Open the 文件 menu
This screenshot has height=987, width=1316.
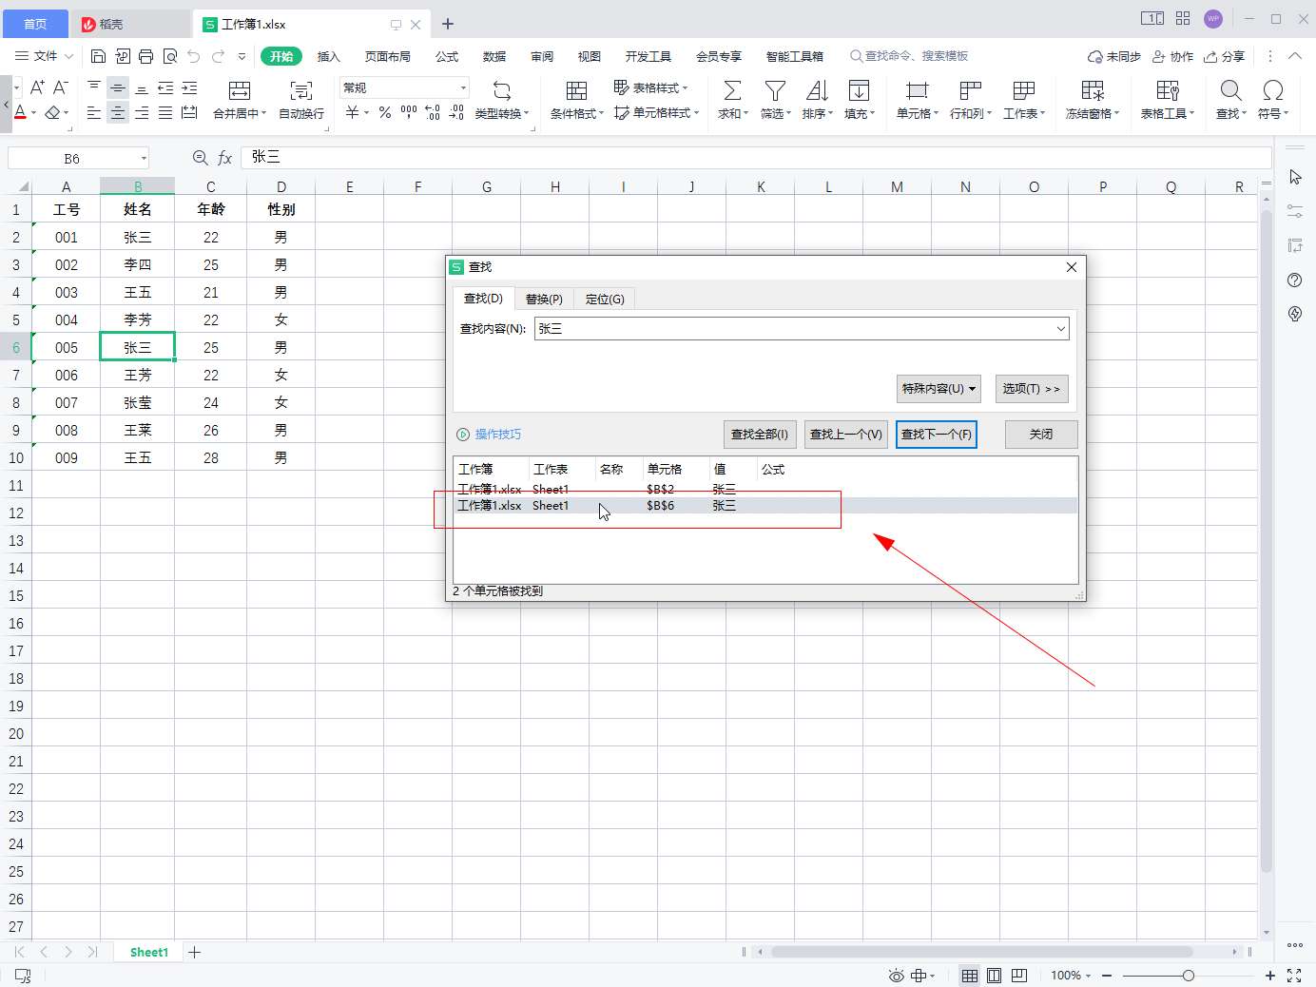tap(45, 56)
